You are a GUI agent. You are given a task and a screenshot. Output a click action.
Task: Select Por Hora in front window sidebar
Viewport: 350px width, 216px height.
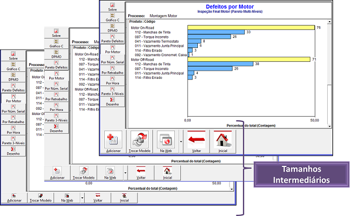click(112, 81)
